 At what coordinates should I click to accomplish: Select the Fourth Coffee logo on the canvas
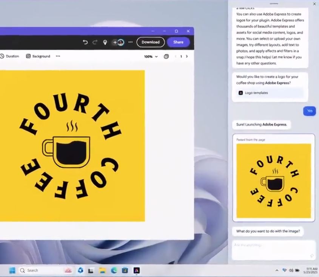coord(71,146)
